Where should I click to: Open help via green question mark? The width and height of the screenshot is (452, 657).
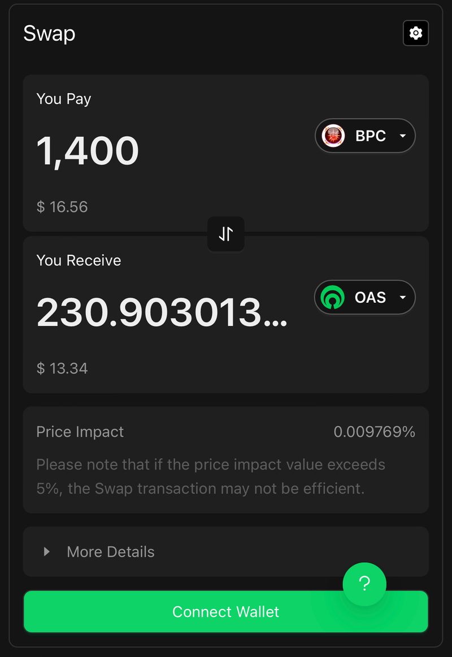364,584
